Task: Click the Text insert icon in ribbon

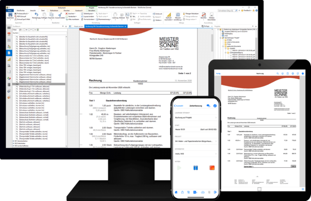Action: click(x=128, y=15)
